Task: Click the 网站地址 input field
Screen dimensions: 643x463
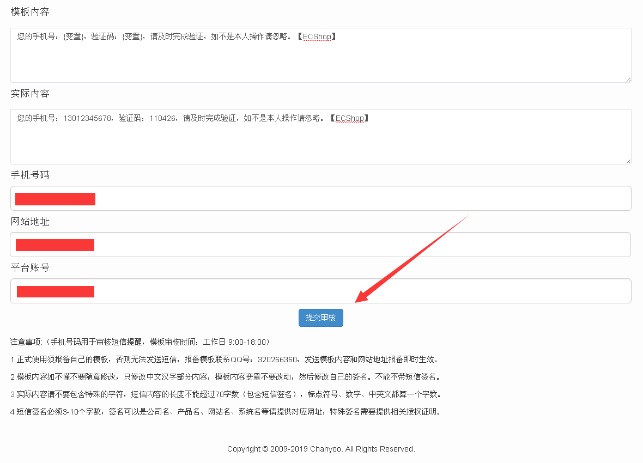Action: [x=360, y=245]
